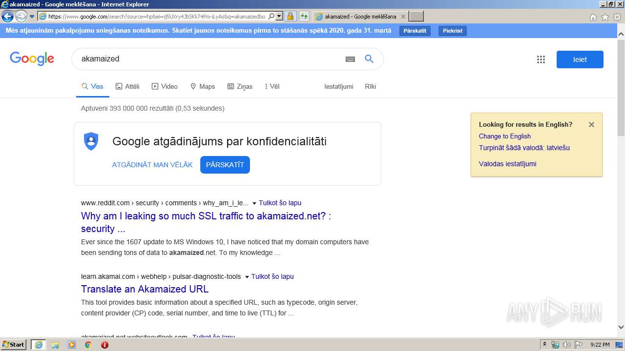Go to Google homepage via logo
This screenshot has width=625, height=351.
[x=32, y=59]
